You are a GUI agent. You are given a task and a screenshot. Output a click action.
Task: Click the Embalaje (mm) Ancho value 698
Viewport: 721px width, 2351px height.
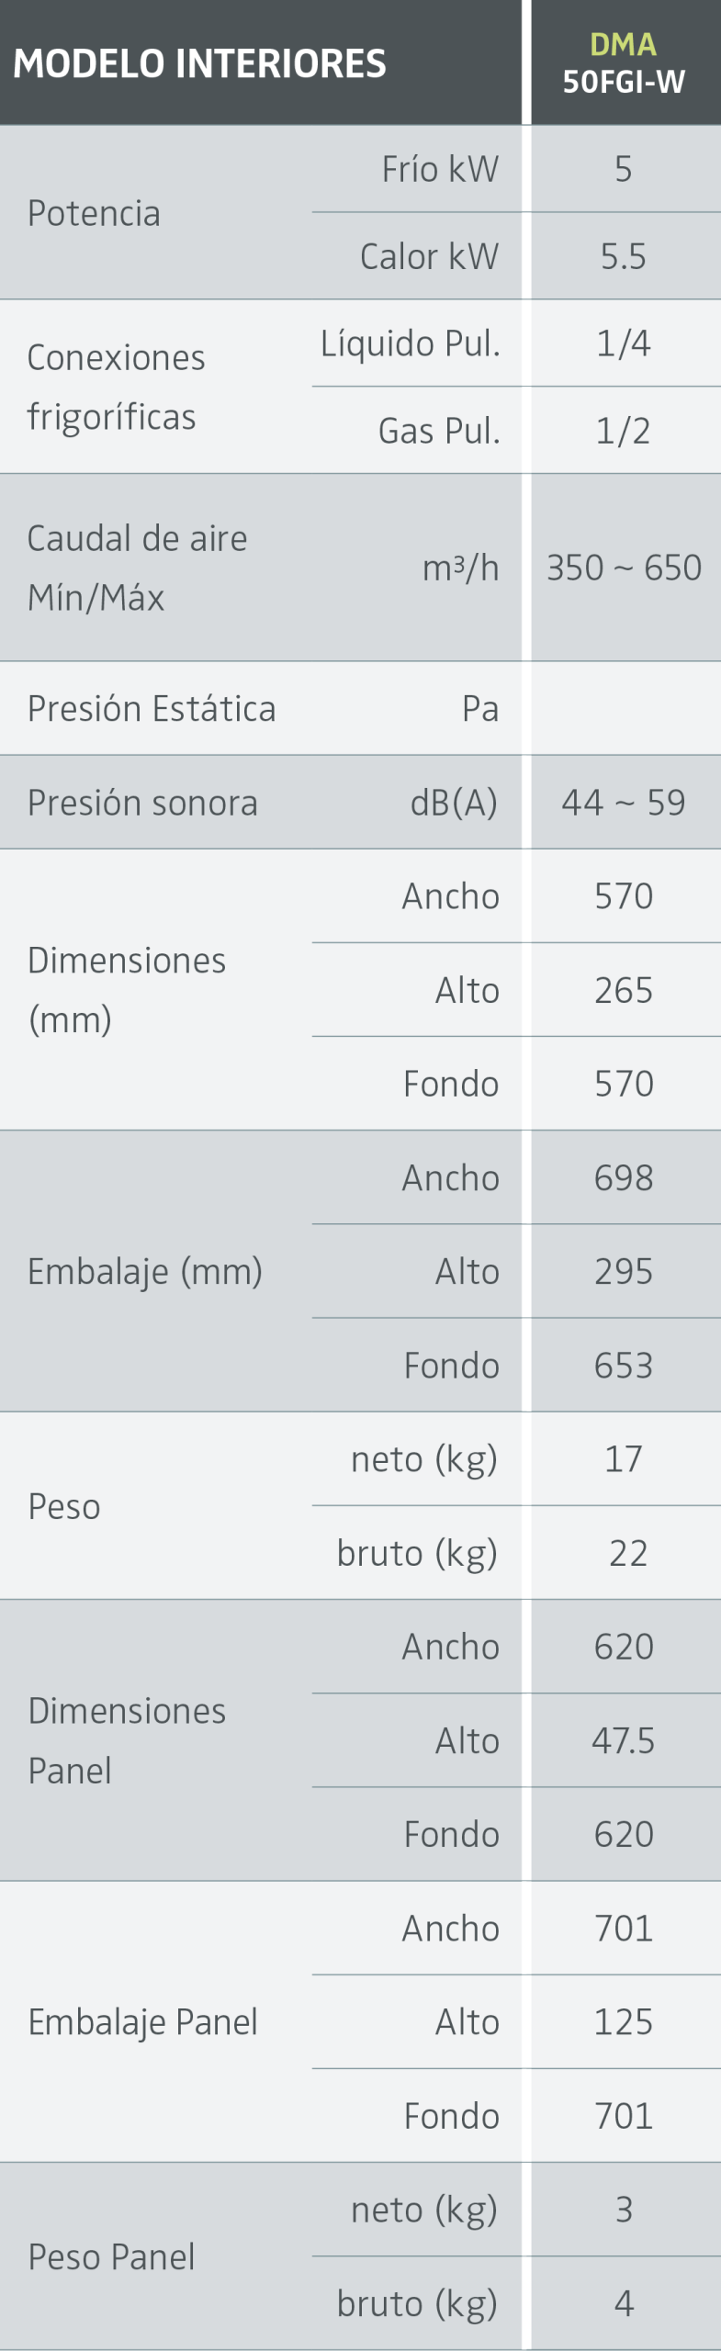624,1177
